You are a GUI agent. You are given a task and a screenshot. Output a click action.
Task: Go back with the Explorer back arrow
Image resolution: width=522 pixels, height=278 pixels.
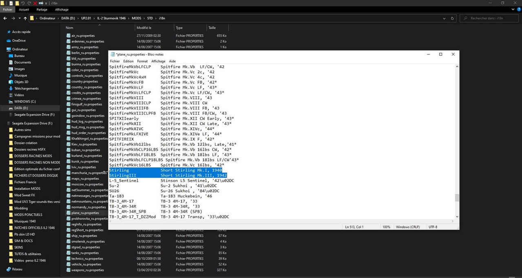click(x=5, y=18)
